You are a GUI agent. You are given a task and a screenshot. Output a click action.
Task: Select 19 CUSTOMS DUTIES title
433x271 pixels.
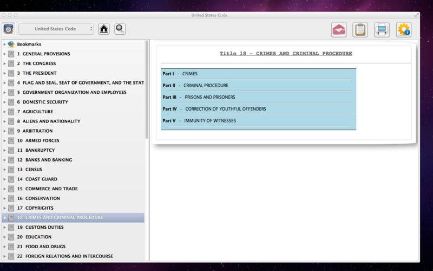coord(40,227)
